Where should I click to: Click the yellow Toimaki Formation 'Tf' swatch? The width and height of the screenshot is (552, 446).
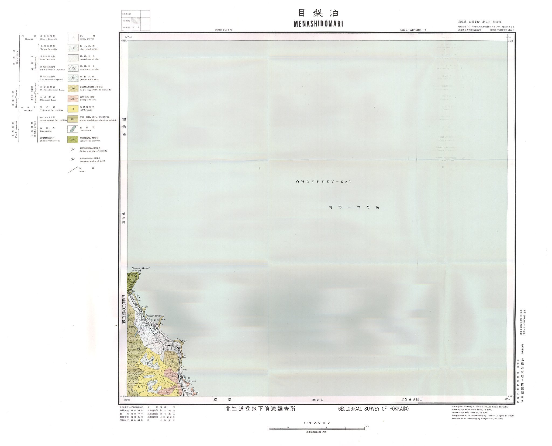(x=73, y=109)
